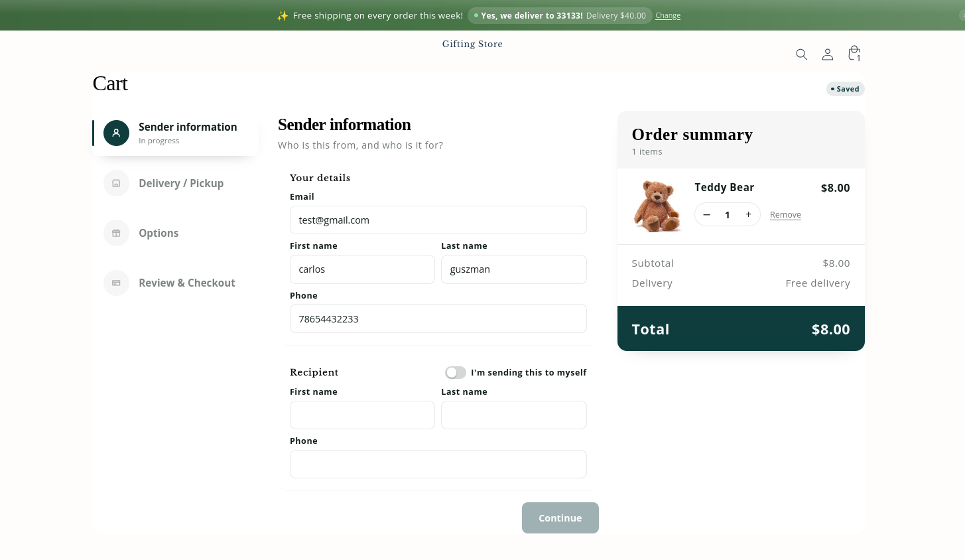Increase Teddy Bear quantity with plus

click(x=748, y=214)
